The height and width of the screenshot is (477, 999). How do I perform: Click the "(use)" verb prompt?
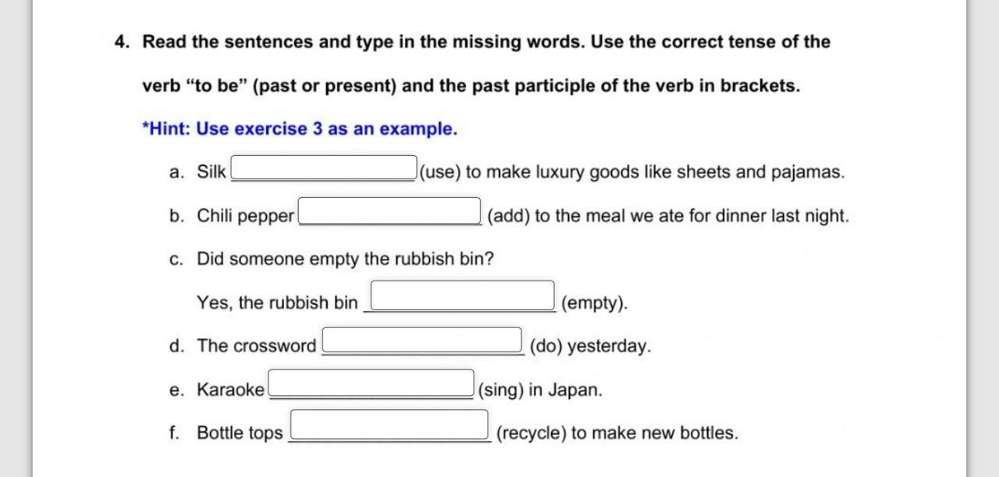pyautogui.click(x=440, y=172)
